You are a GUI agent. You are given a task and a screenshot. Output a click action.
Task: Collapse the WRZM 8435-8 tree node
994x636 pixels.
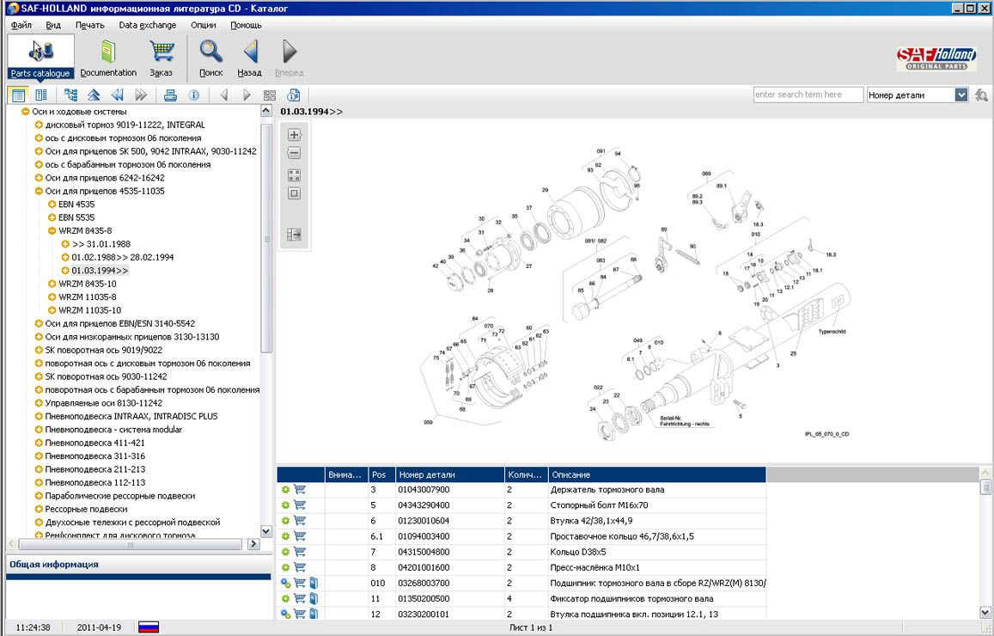[52, 231]
